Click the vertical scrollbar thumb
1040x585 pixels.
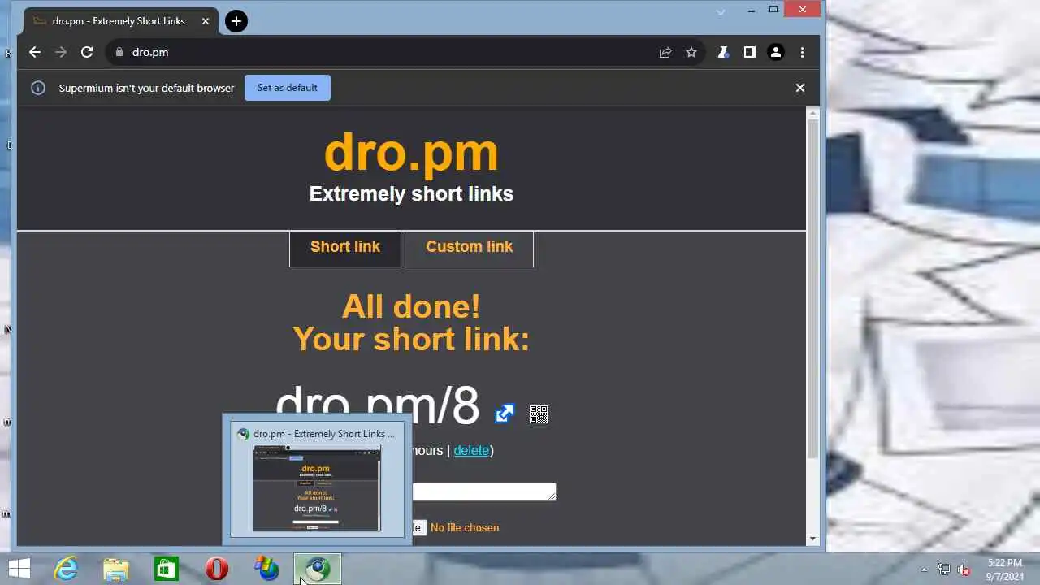812,288
